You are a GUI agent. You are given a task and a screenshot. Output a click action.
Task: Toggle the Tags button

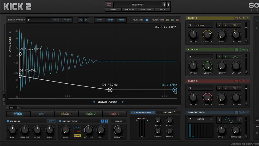[x=121, y=20]
